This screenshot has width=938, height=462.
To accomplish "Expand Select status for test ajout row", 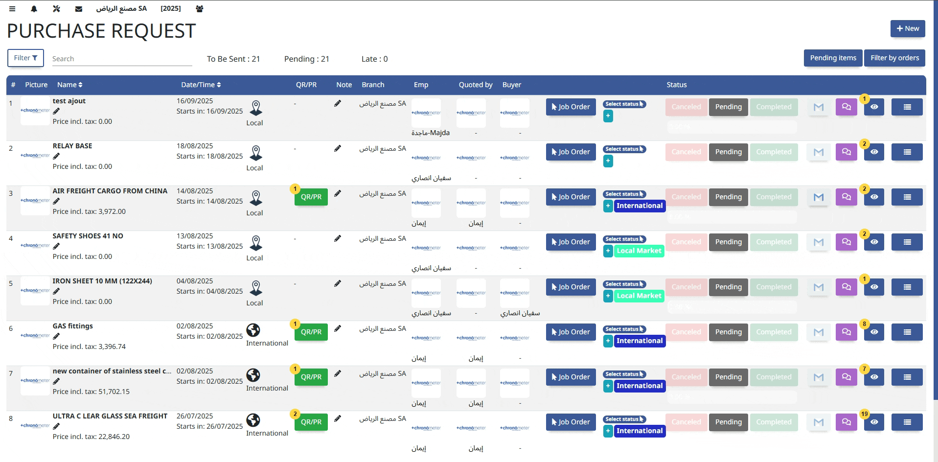I will tap(624, 104).
